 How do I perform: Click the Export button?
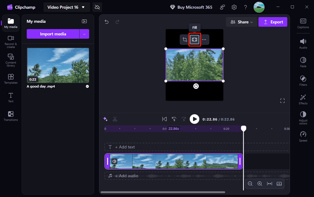(x=273, y=22)
